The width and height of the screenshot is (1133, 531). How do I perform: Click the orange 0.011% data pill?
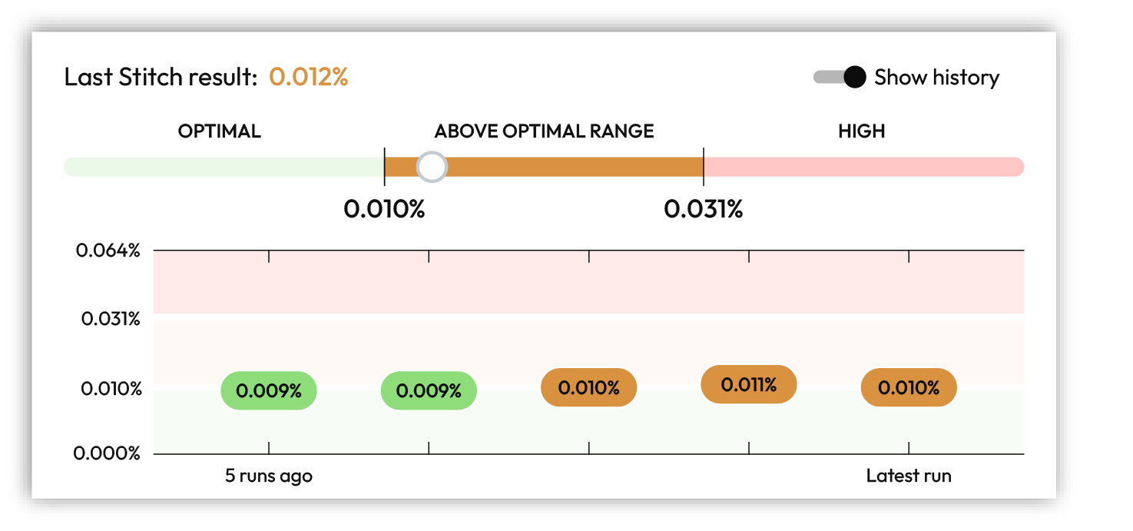(x=748, y=385)
